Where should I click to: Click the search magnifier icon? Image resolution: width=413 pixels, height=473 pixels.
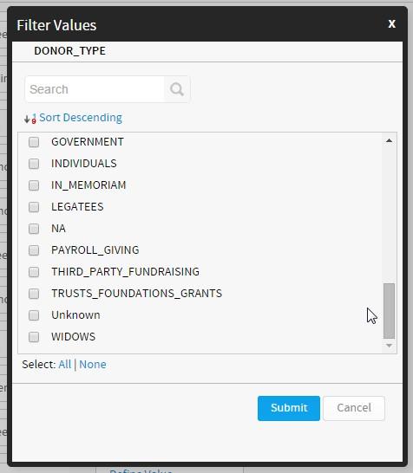pos(177,89)
